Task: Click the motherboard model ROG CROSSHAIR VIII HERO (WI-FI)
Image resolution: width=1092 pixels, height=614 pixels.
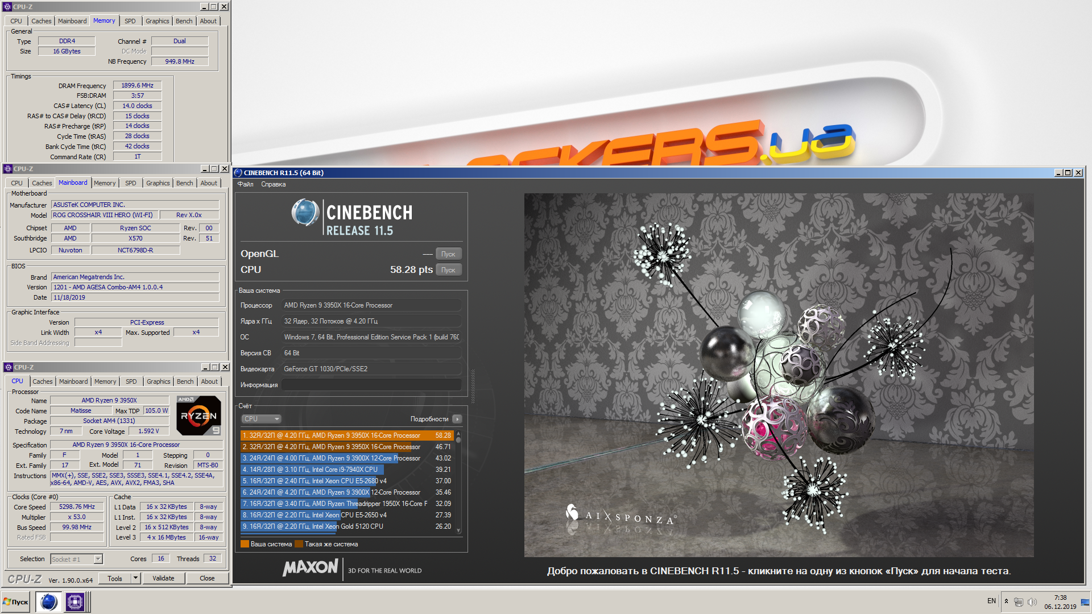Action: [105, 215]
